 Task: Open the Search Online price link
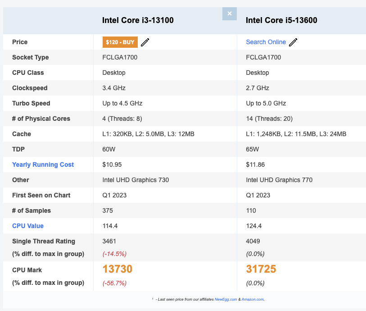266,42
